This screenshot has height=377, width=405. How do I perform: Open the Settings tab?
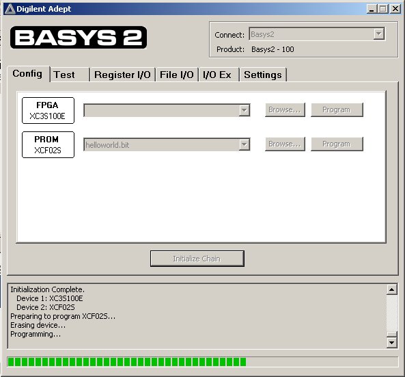(x=263, y=75)
